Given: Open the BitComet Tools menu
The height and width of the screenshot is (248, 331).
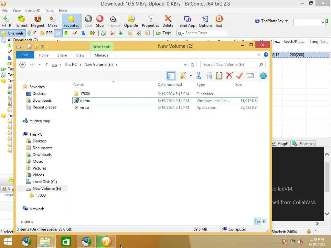Looking at the screenshot, I should (x=49, y=11).
